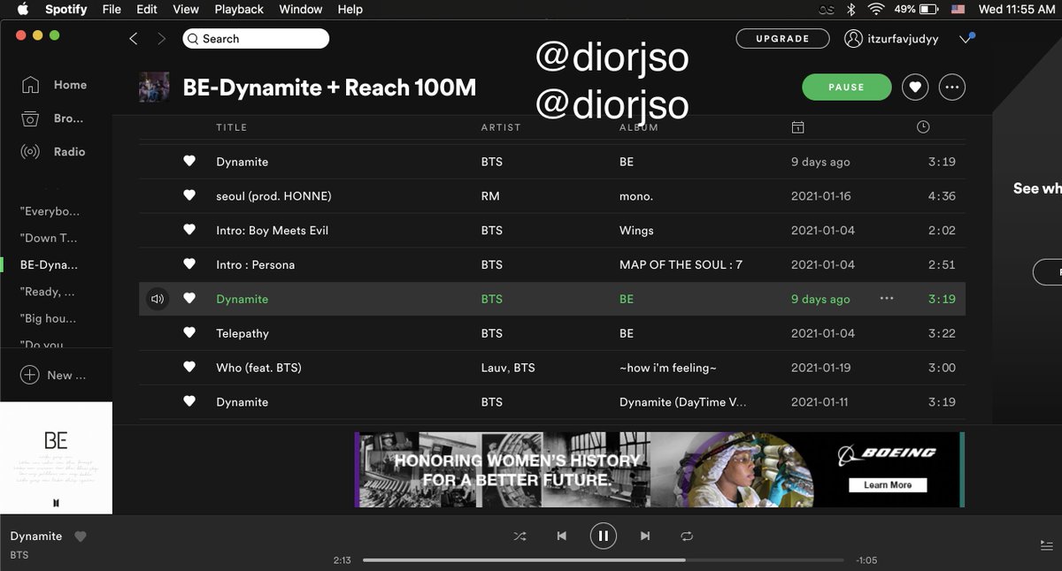Viewport: 1062px width, 571px height.
Task: Click the green Pause button
Action: [846, 88]
